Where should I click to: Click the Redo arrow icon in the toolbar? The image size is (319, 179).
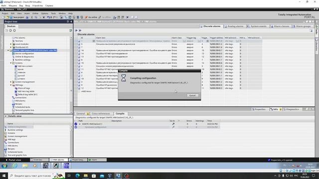(x=54, y=17)
